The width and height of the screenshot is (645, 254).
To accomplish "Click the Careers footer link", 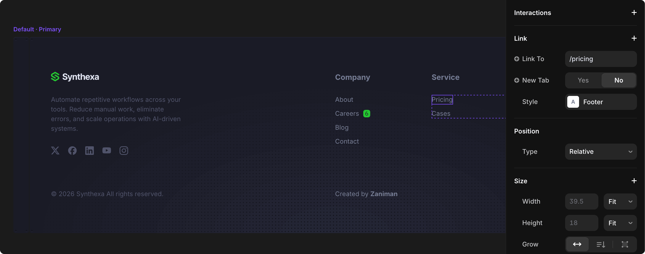I will 347,114.
